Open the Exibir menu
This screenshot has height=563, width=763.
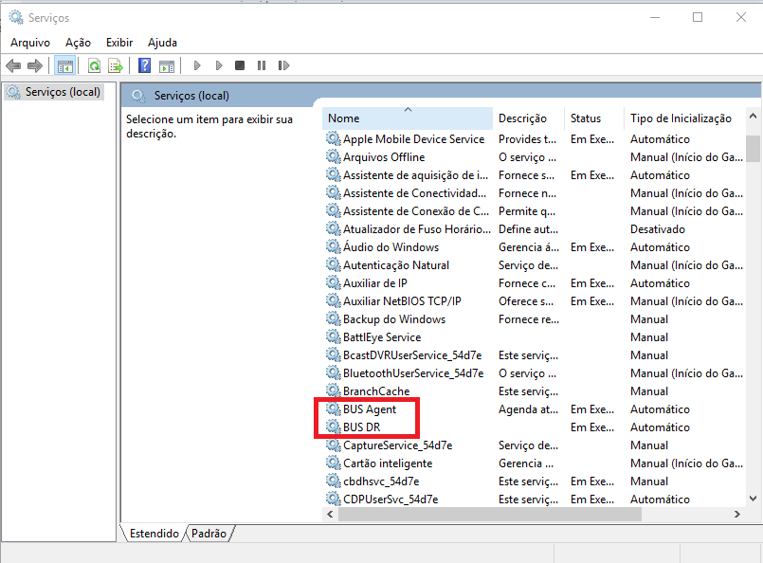[119, 43]
